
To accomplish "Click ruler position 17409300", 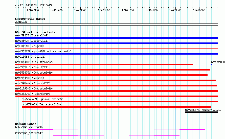I will coord(33,10).
